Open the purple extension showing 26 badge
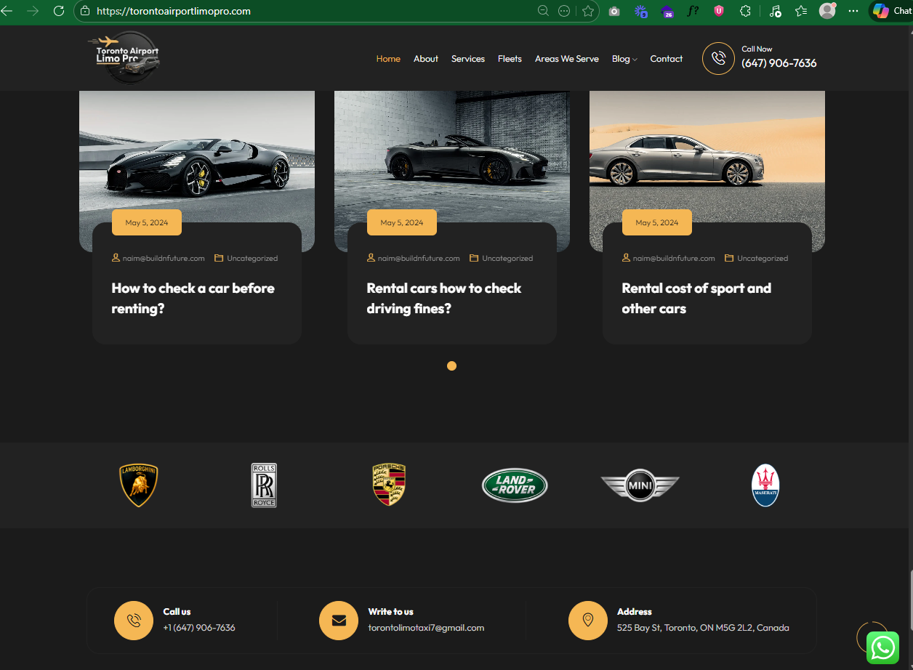Image resolution: width=913 pixels, height=670 pixels. point(667,11)
